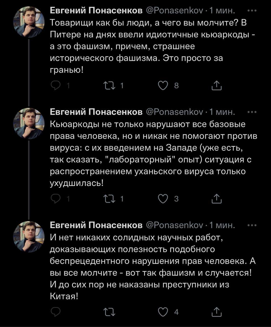Open more options on the second tweet
271x327 pixels.
(252, 112)
